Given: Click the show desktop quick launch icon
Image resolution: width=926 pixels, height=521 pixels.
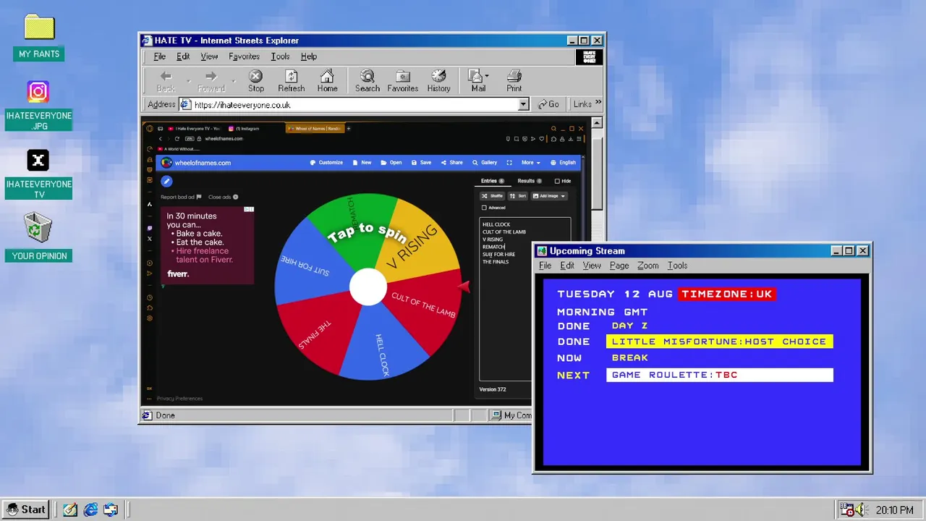Looking at the screenshot, I should (111, 509).
